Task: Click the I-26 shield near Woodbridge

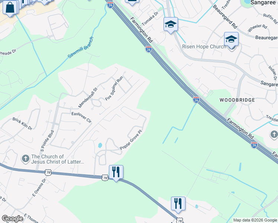Action: 196,100
